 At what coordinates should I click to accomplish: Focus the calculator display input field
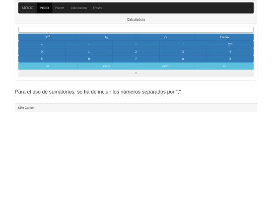pyautogui.click(x=136, y=30)
